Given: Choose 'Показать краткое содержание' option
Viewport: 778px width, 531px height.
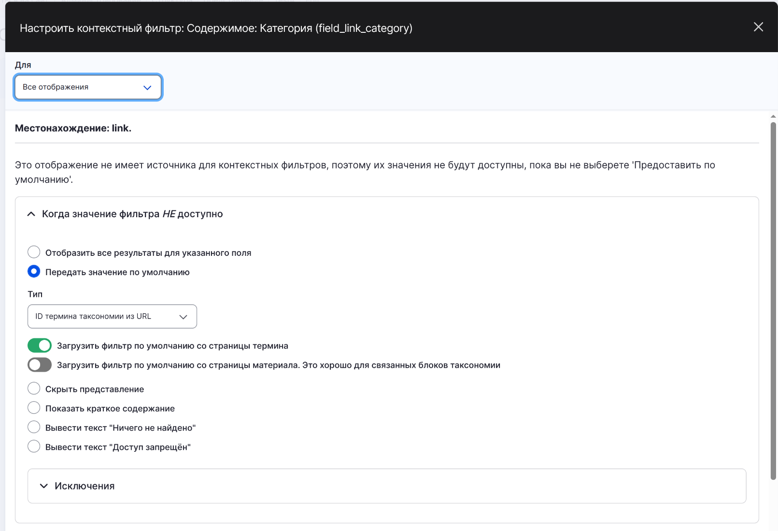Looking at the screenshot, I should tap(34, 408).
